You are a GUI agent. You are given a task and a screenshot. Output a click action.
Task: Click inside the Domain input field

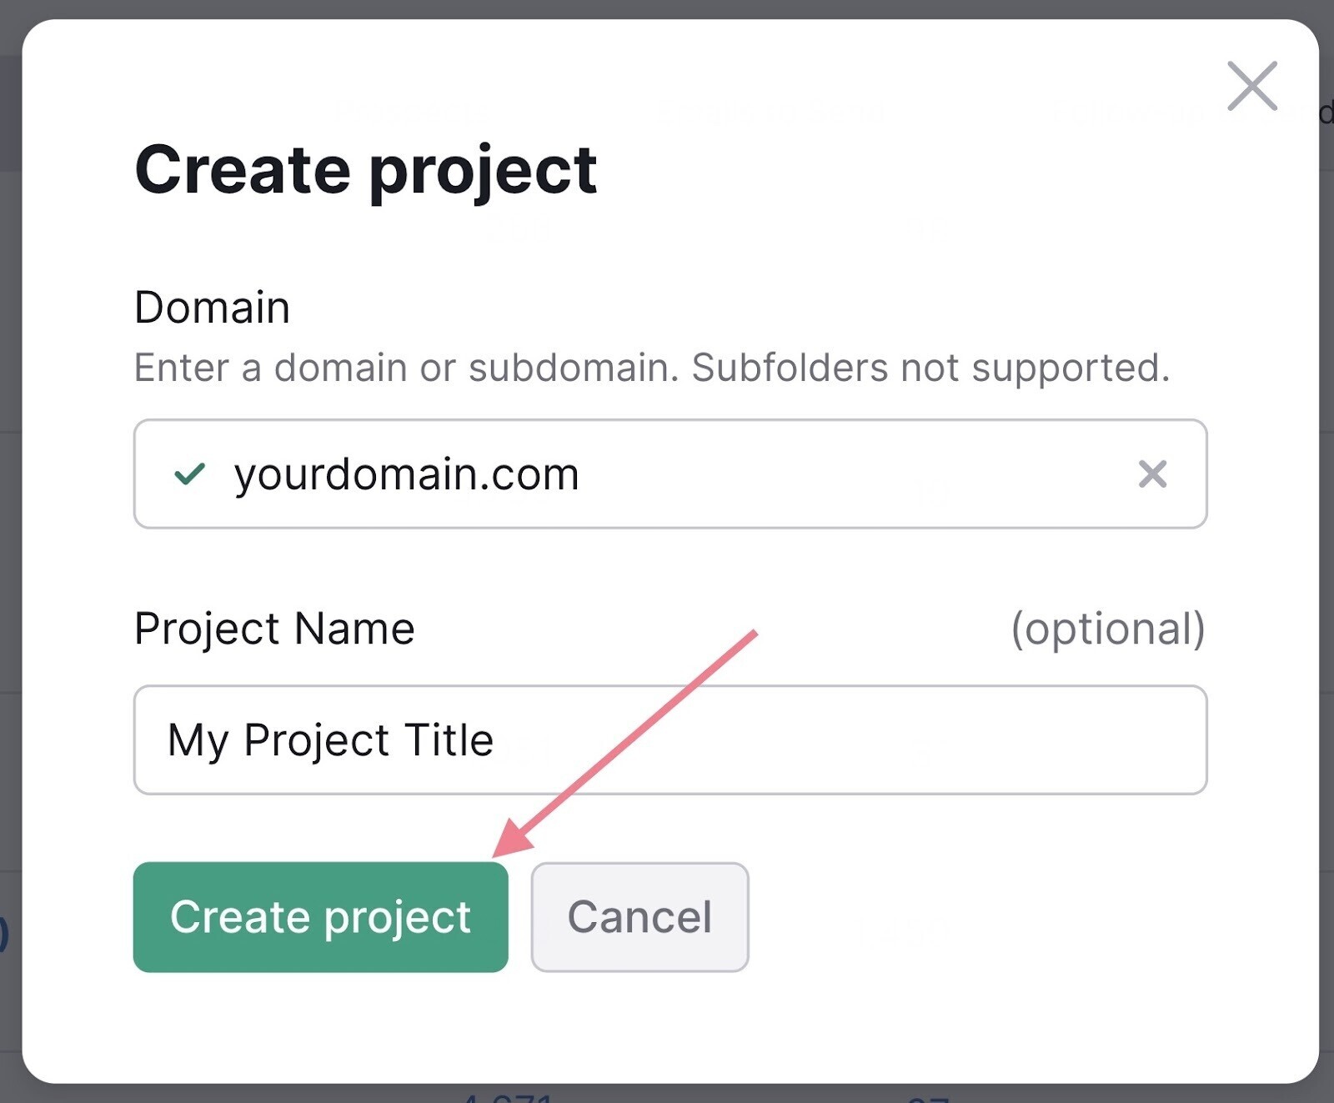(x=667, y=474)
